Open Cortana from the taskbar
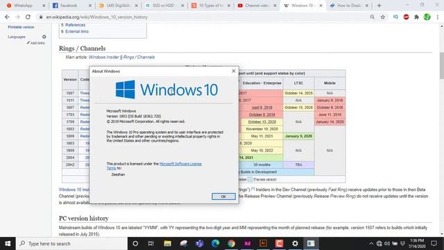The height and width of the screenshot is (250, 444). point(135,244)
